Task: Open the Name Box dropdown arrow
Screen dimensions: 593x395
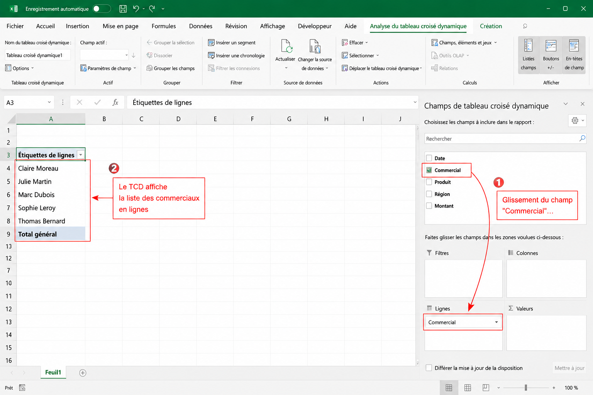Action: tap(49, 102)
